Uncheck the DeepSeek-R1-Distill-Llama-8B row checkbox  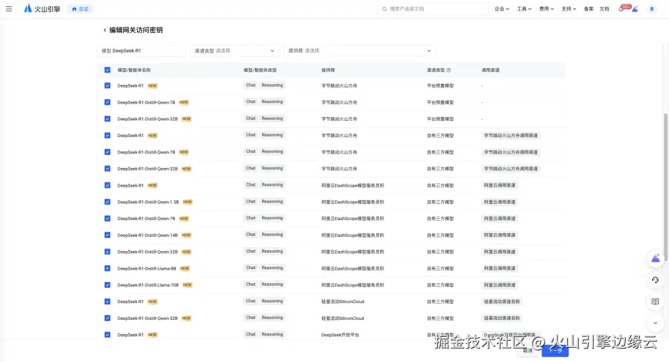pos(107,268)
